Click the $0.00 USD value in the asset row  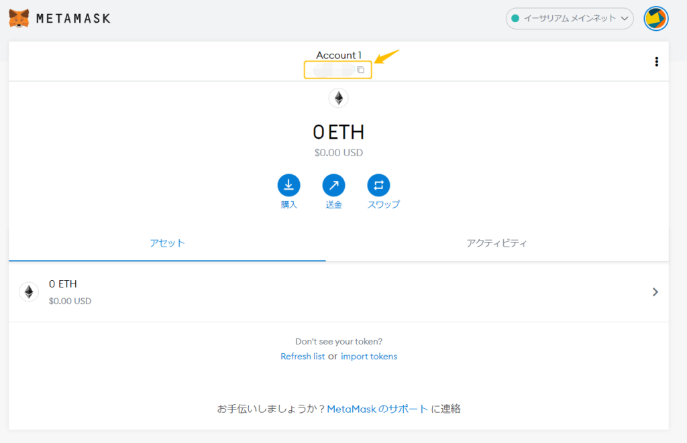pos(70,301)
